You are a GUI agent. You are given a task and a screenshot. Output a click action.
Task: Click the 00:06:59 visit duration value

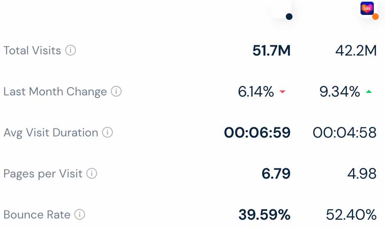(x=257, y=133)
